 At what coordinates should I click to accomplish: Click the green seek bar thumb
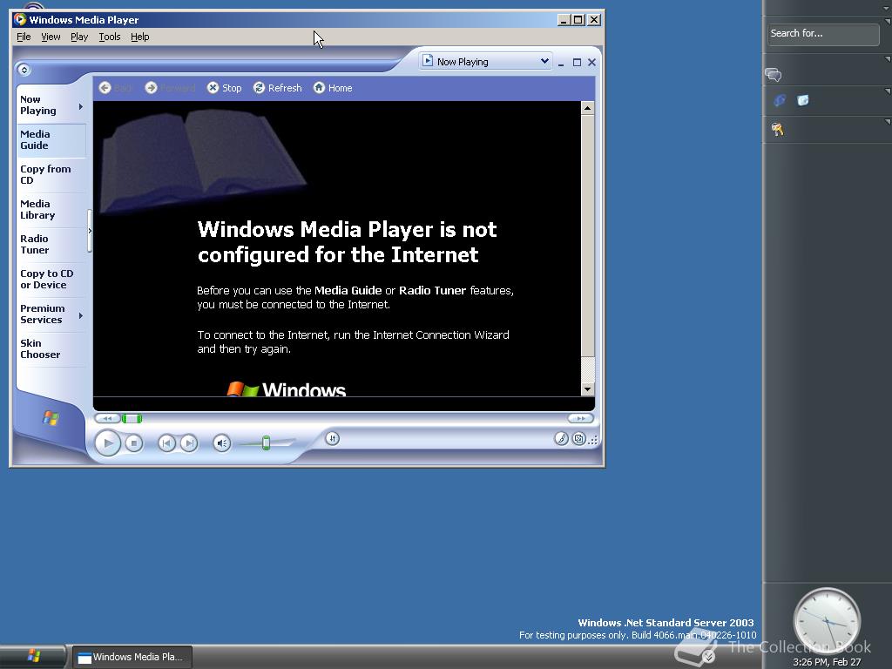pyautogui.click(x=132, y=419)
